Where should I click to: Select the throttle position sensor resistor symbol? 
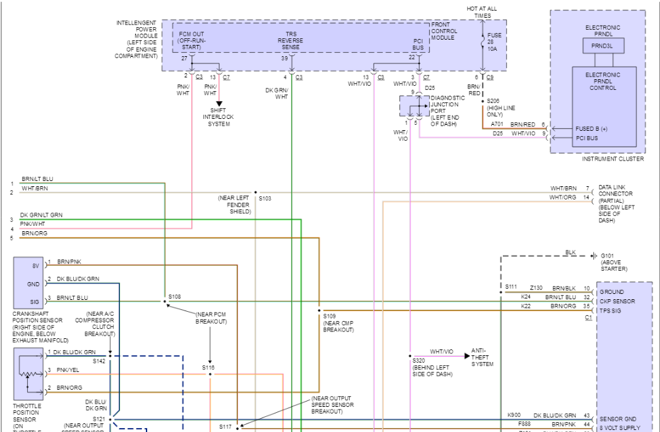click(x=28, y=373)
